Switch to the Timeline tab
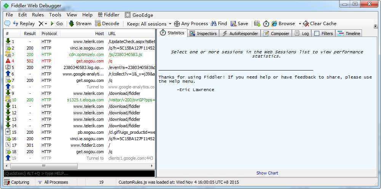 tap(349, 34)
